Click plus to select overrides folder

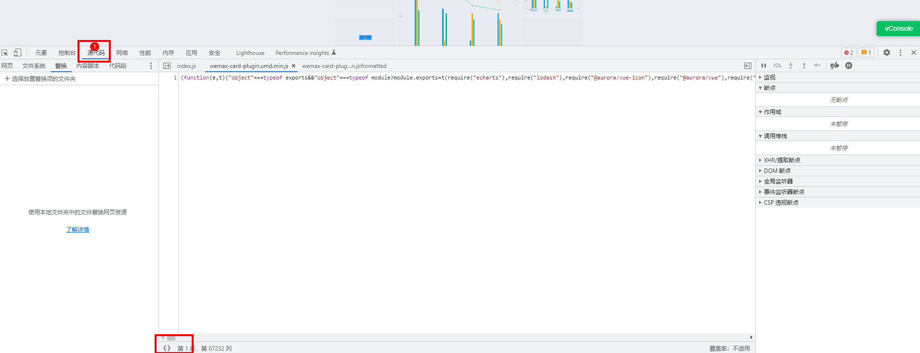click(x=7, y=78)
